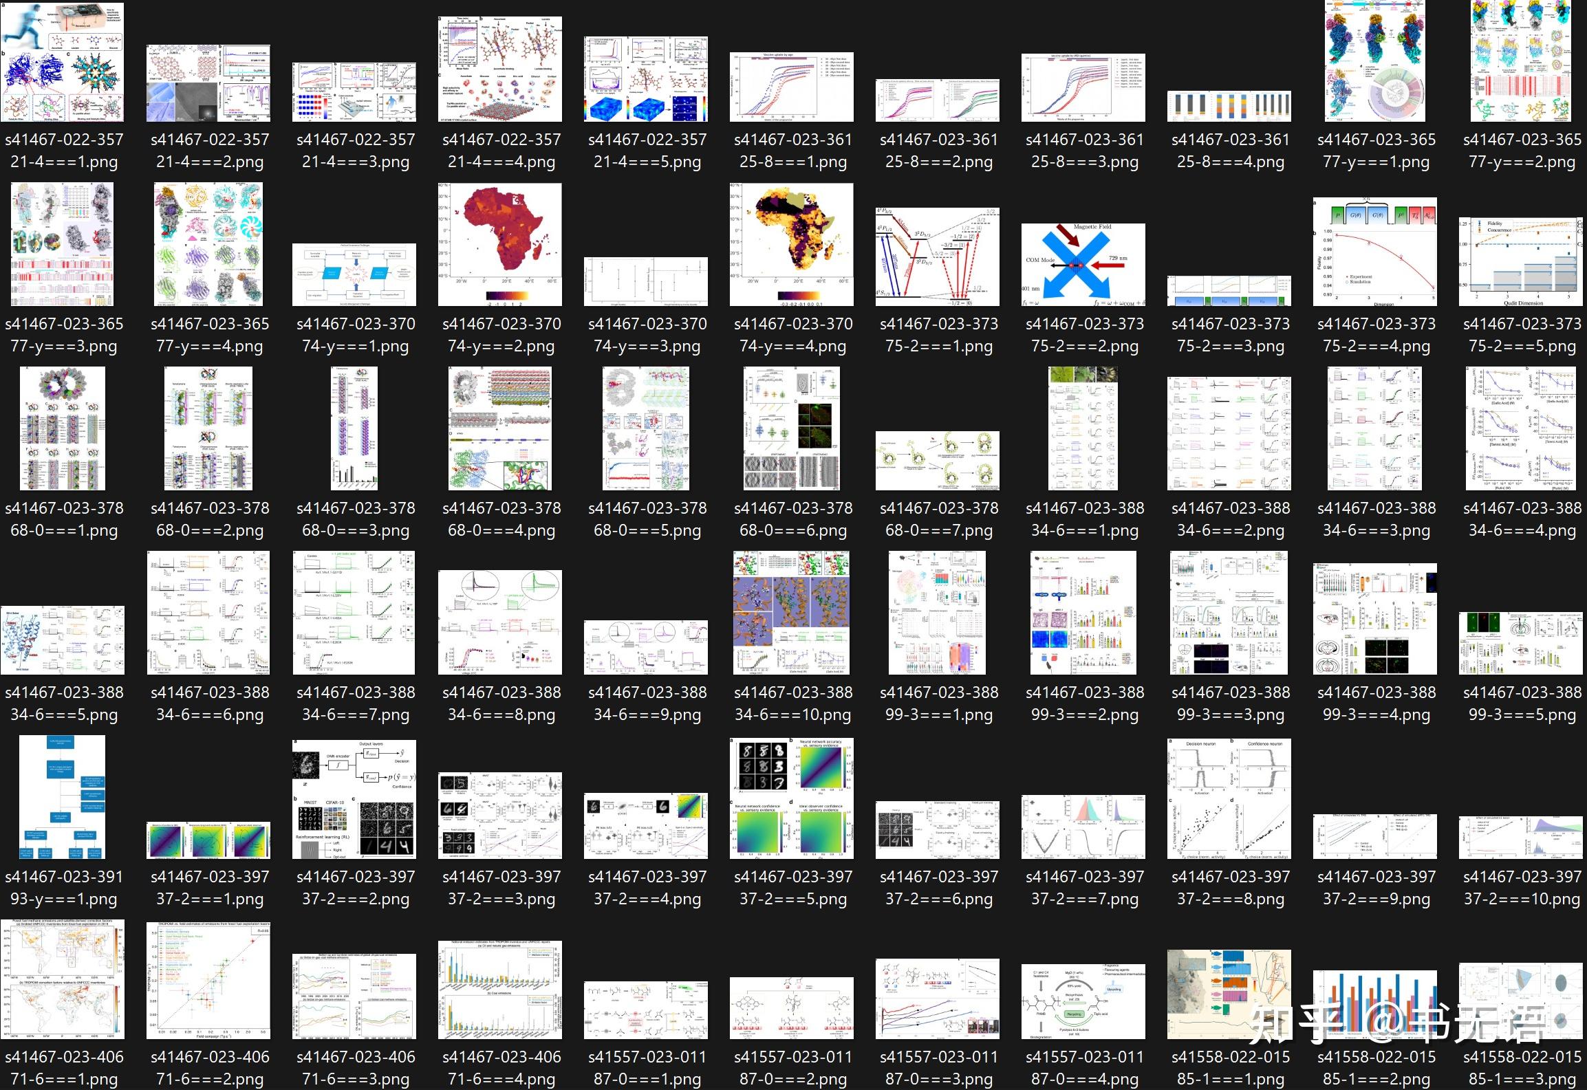Select thumbnail s41467-023-39737-2===10.png

pos(1521,837)
